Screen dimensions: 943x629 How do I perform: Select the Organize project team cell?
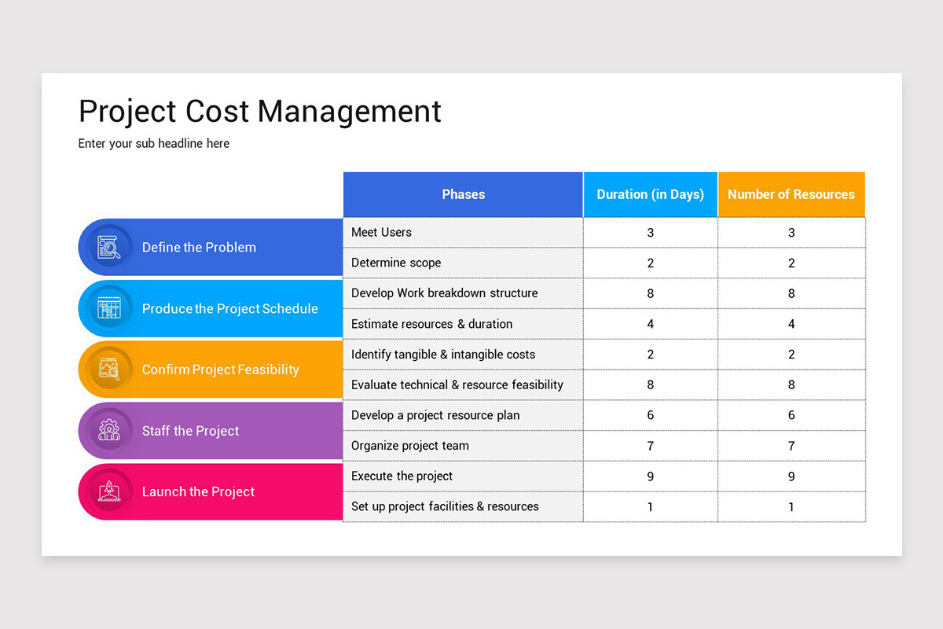[463, 445]
